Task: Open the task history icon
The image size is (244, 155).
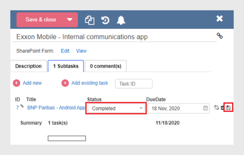Action: tap(106, 20)
